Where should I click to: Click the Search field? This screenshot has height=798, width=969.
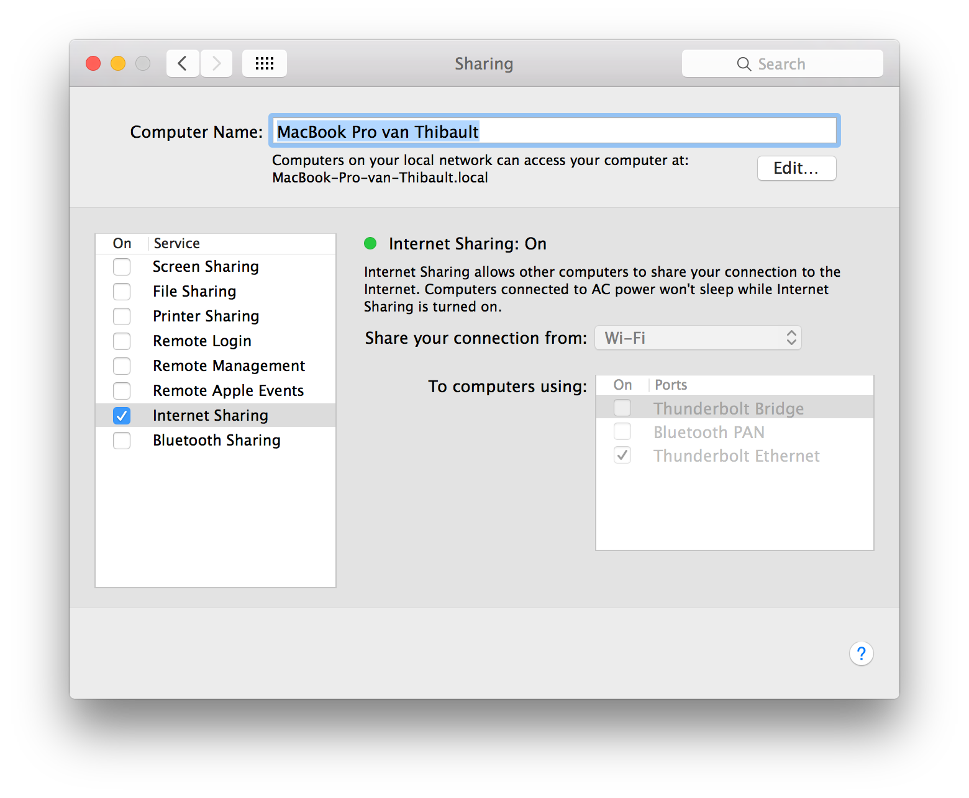(782, 63)
